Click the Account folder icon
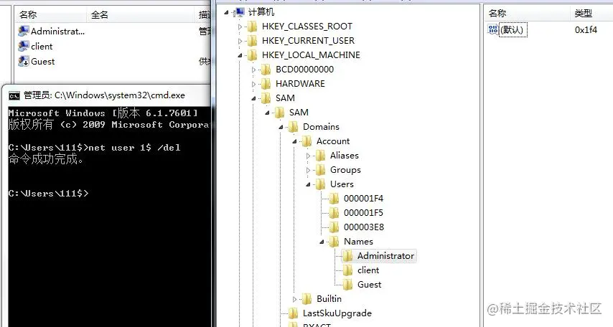613x327 pixels. pyautogui.click(x=307, y=141)
